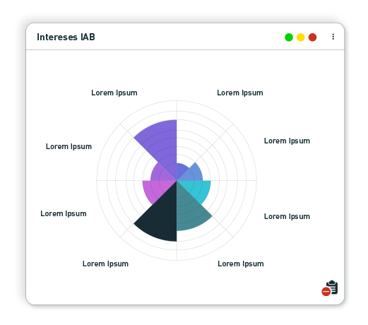Screen dimensions: 368x325
Task: Select the yellow status dot
Action: click(x=300, y=37)
